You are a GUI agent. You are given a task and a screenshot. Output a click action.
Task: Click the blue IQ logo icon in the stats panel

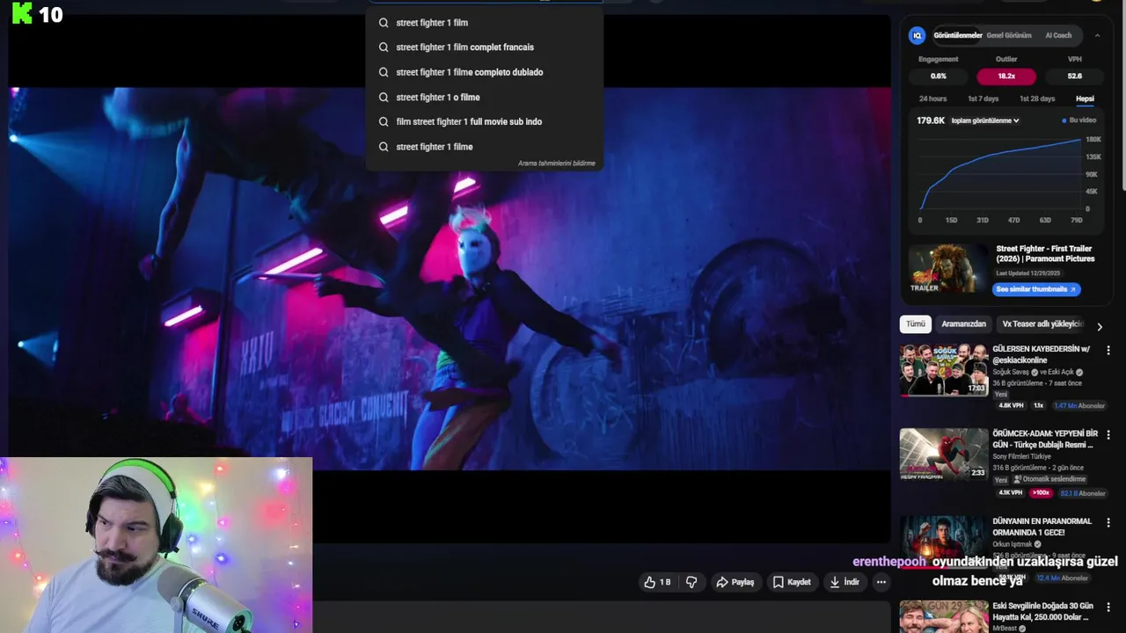pos(917,35)
